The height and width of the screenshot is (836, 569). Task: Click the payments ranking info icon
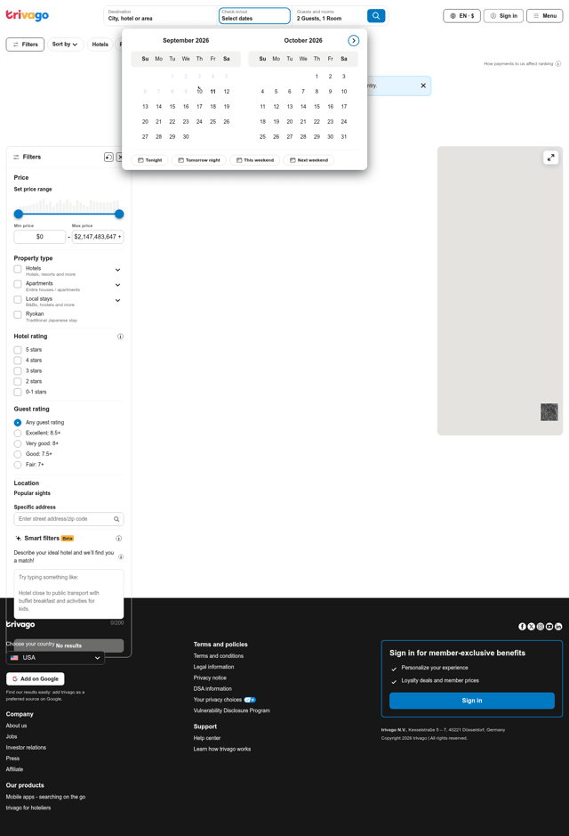[x=557, y=64]
